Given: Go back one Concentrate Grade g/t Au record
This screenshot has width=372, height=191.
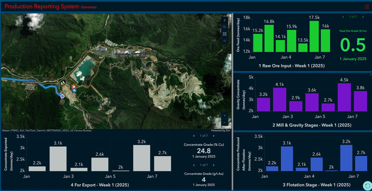Looking at the screenshot, I should (x=193, y=165).
